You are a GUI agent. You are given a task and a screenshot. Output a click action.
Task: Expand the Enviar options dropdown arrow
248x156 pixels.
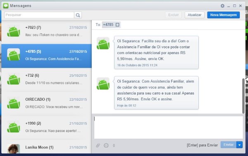pos(239,145)
